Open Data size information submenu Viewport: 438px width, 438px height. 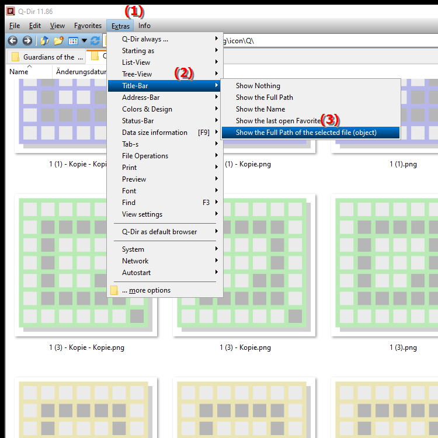[x=165, y=133]
